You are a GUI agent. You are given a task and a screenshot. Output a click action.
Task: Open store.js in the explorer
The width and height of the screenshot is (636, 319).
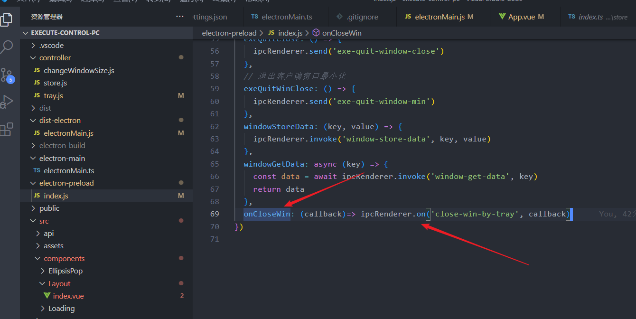coord(56,83)
